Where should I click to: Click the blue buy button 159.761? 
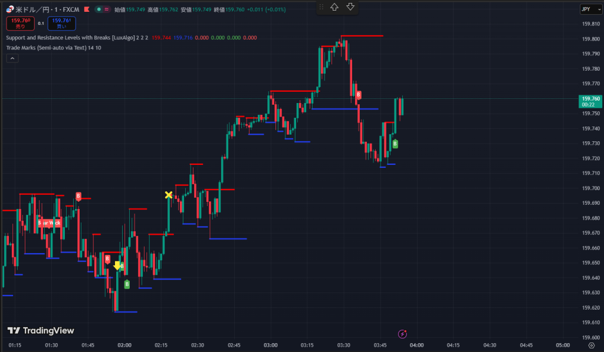tap(62, 24)
